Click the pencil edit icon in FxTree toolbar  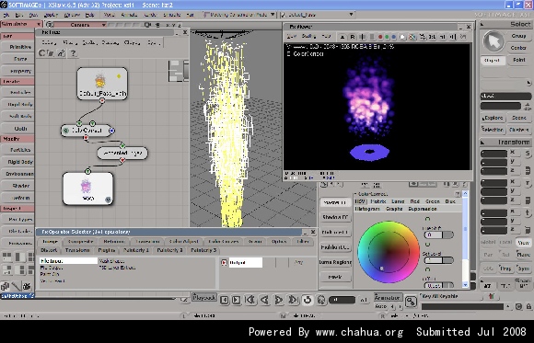tap(62, 52)
